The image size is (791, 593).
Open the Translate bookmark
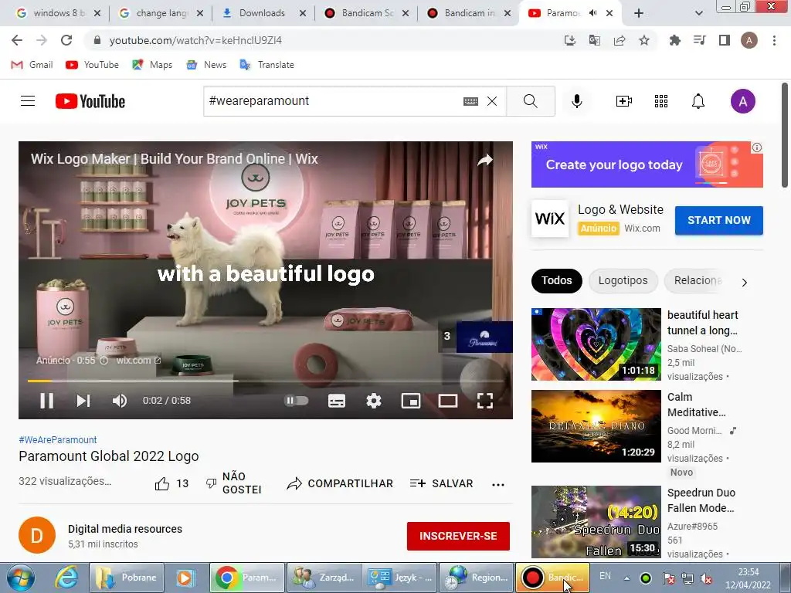tap(266, 65)
